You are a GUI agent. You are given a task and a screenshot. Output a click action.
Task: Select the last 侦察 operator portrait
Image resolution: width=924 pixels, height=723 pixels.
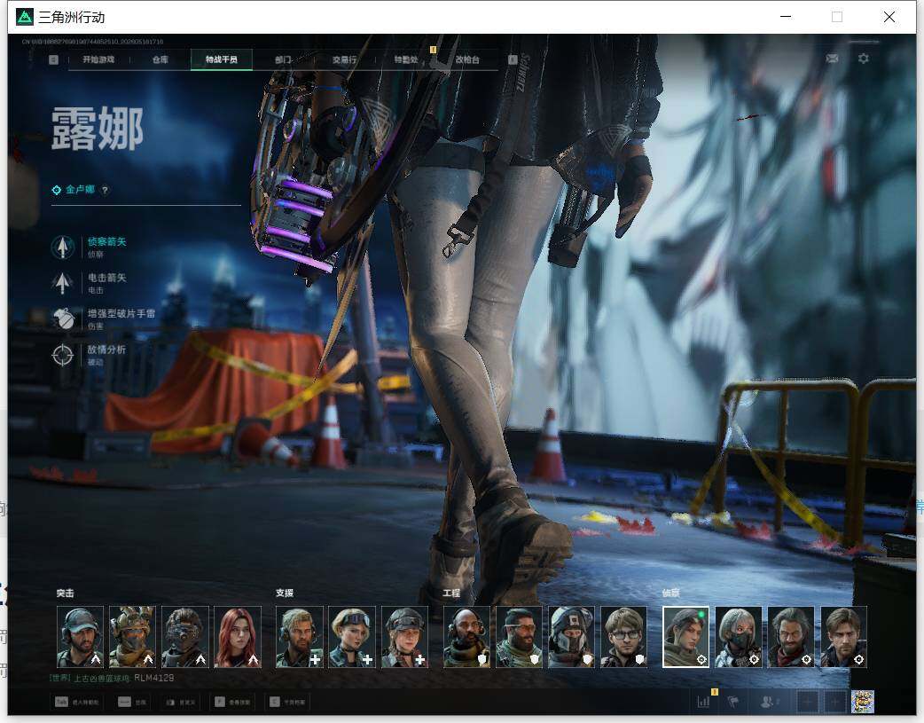click(844, 637)
